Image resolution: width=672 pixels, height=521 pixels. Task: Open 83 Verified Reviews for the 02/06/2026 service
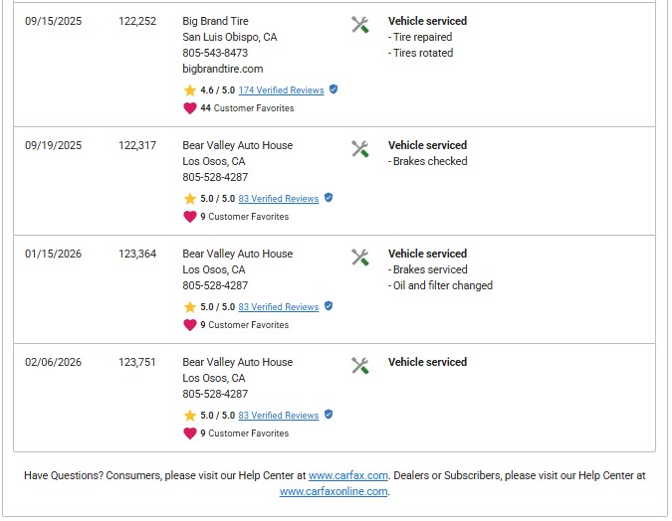coord(279,416)
